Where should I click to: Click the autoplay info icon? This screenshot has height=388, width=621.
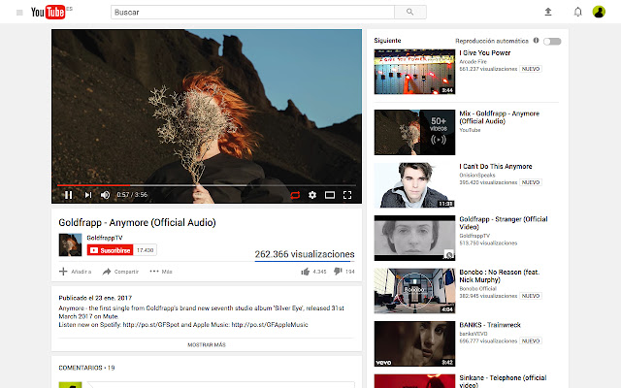coord(536,41)
